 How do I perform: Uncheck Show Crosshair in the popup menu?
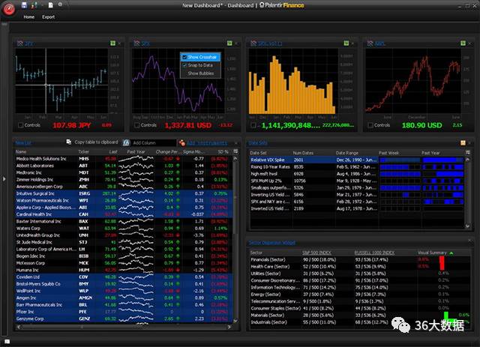click(x=200, y=57)
